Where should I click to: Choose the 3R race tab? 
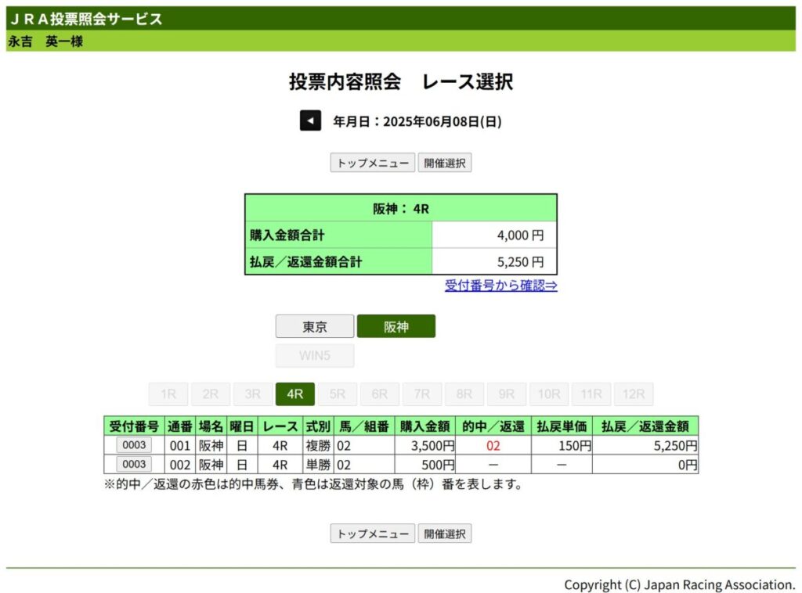click(253, 394)
